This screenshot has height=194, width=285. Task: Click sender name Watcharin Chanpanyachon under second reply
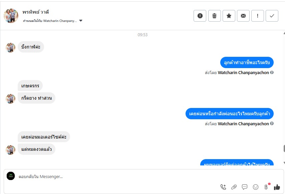[x=243, y=124]
